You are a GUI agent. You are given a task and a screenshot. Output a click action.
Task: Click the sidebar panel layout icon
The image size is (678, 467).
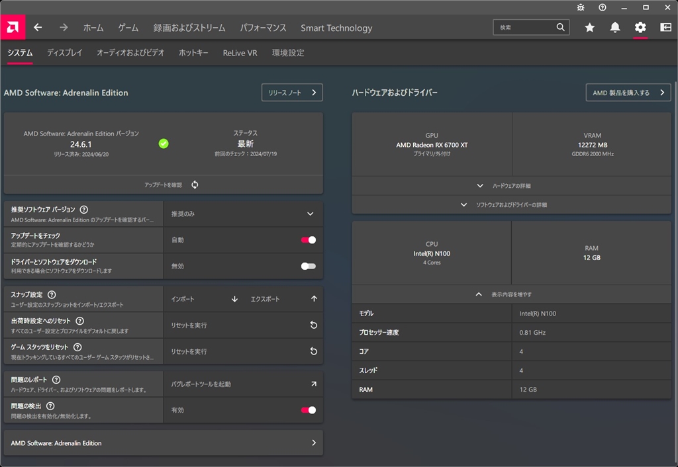coord(665,28)
